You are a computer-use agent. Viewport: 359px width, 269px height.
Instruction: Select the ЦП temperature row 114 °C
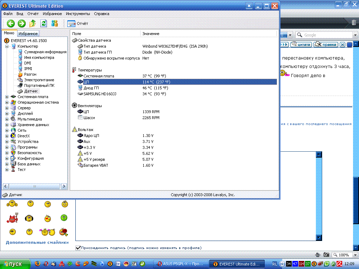click(x=177, y=82)
